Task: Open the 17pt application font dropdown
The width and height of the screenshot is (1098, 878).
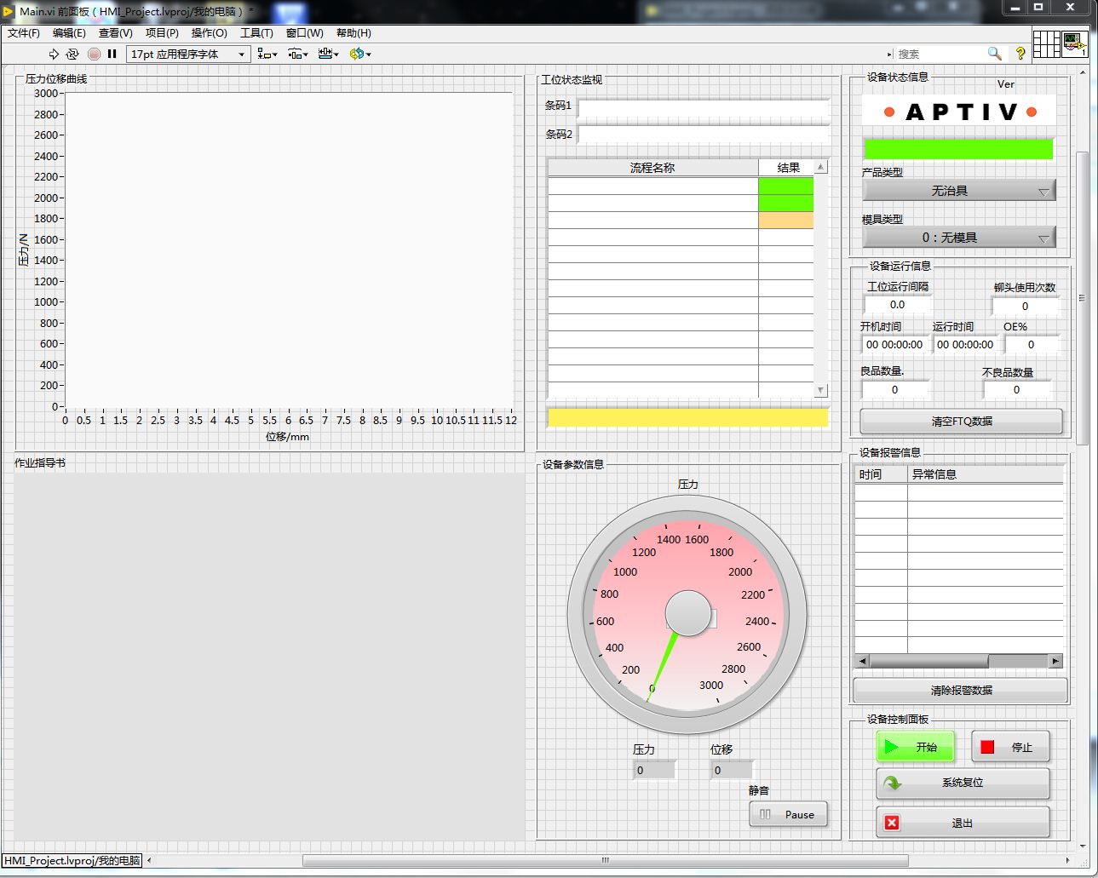Action: [x=188, y=54]
